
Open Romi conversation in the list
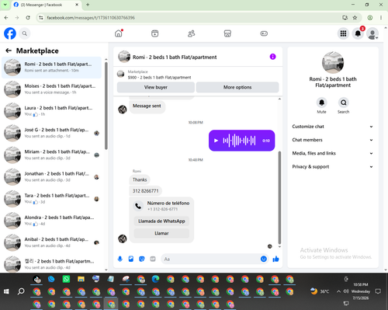pos(51,68)
